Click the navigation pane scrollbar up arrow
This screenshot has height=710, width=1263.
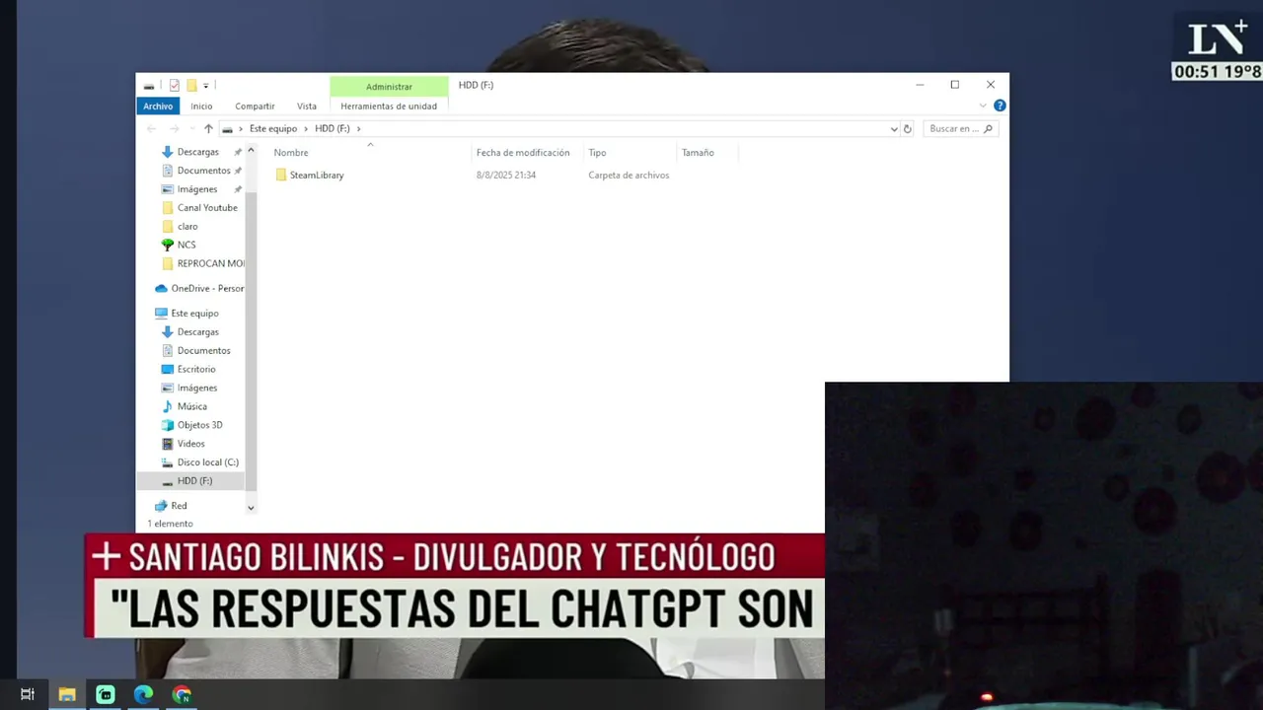coord(251,151)
